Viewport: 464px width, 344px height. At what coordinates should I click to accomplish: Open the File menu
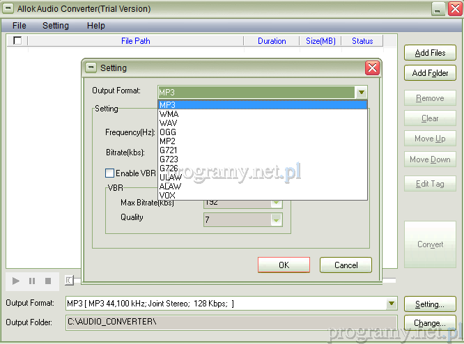19,26
